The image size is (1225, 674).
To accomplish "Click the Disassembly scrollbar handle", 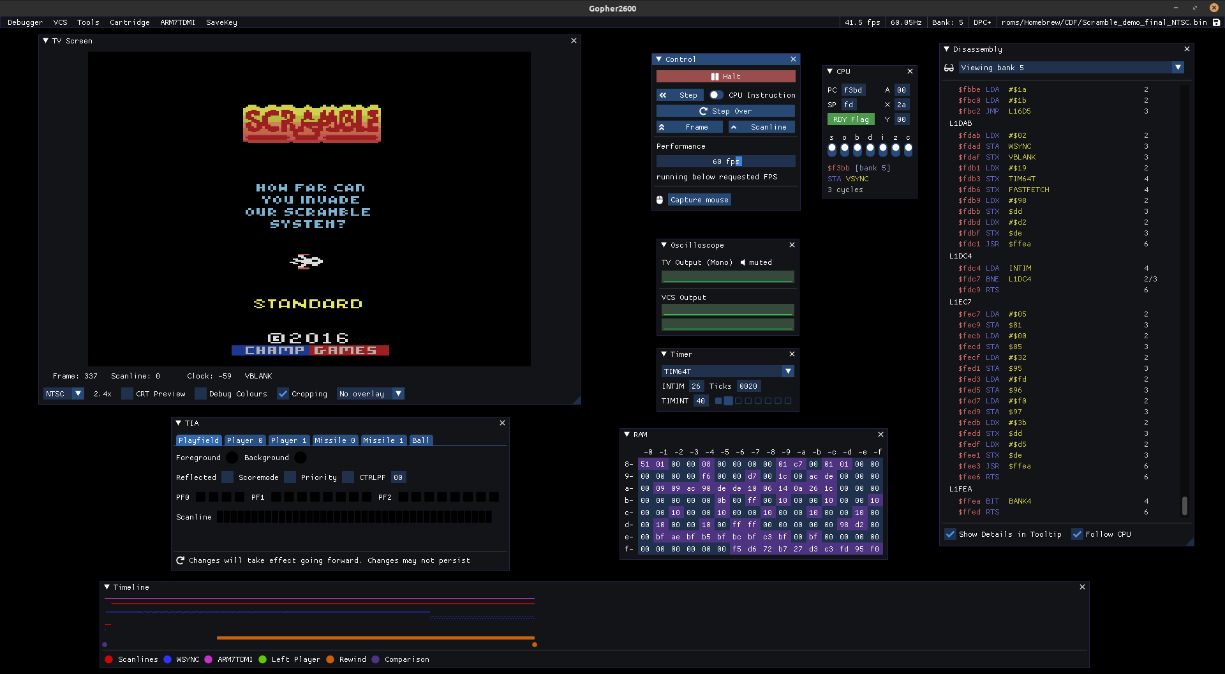I will point(1185,506).
